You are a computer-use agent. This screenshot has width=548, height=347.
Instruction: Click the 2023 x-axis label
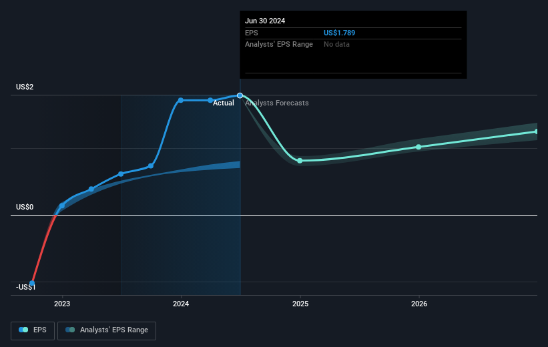[62, 304]
